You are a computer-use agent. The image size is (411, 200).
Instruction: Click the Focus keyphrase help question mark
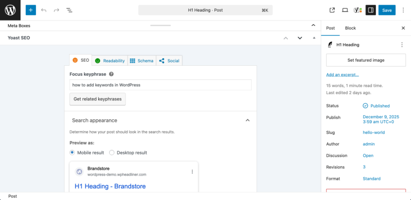111,74
